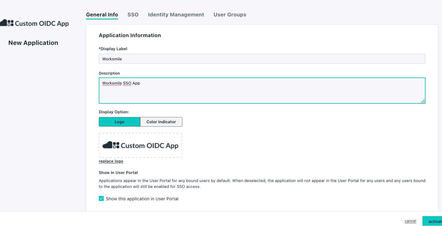Click the Description textarea resize handle
Viewport: 442px width, 226px height.
(x=423, y=101)
